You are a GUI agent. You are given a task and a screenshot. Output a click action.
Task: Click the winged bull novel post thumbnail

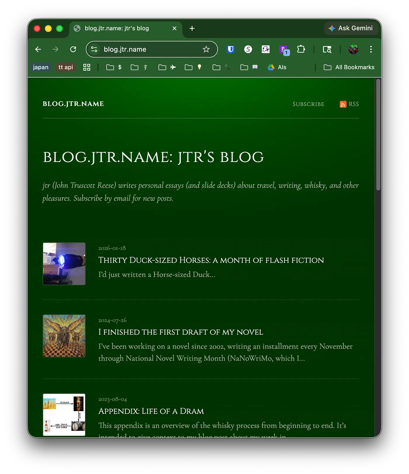64,336
